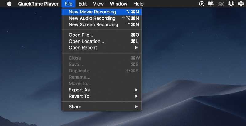Open the Apple menu
The width and height of the screenshot is (246, 126).
point(9,4)
